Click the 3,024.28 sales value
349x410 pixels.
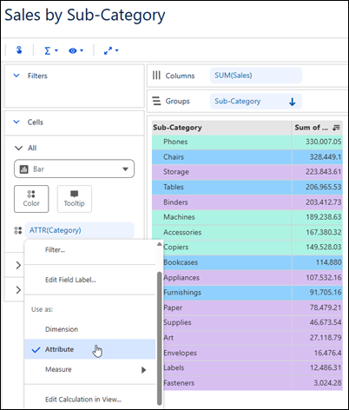coord(327,383)
